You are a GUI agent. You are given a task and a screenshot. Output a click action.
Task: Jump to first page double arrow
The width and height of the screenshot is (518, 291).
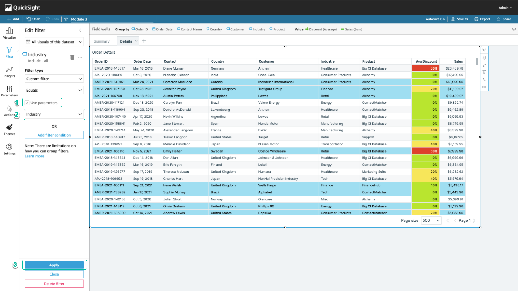click(x=448, y=220)
